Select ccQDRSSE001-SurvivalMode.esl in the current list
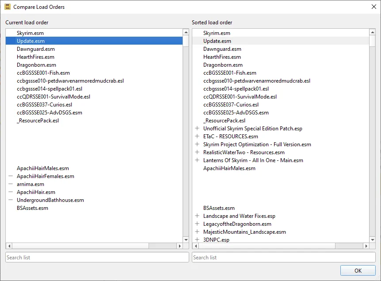The height and width of the screenshot is (281, 381). tap(94, 97)
